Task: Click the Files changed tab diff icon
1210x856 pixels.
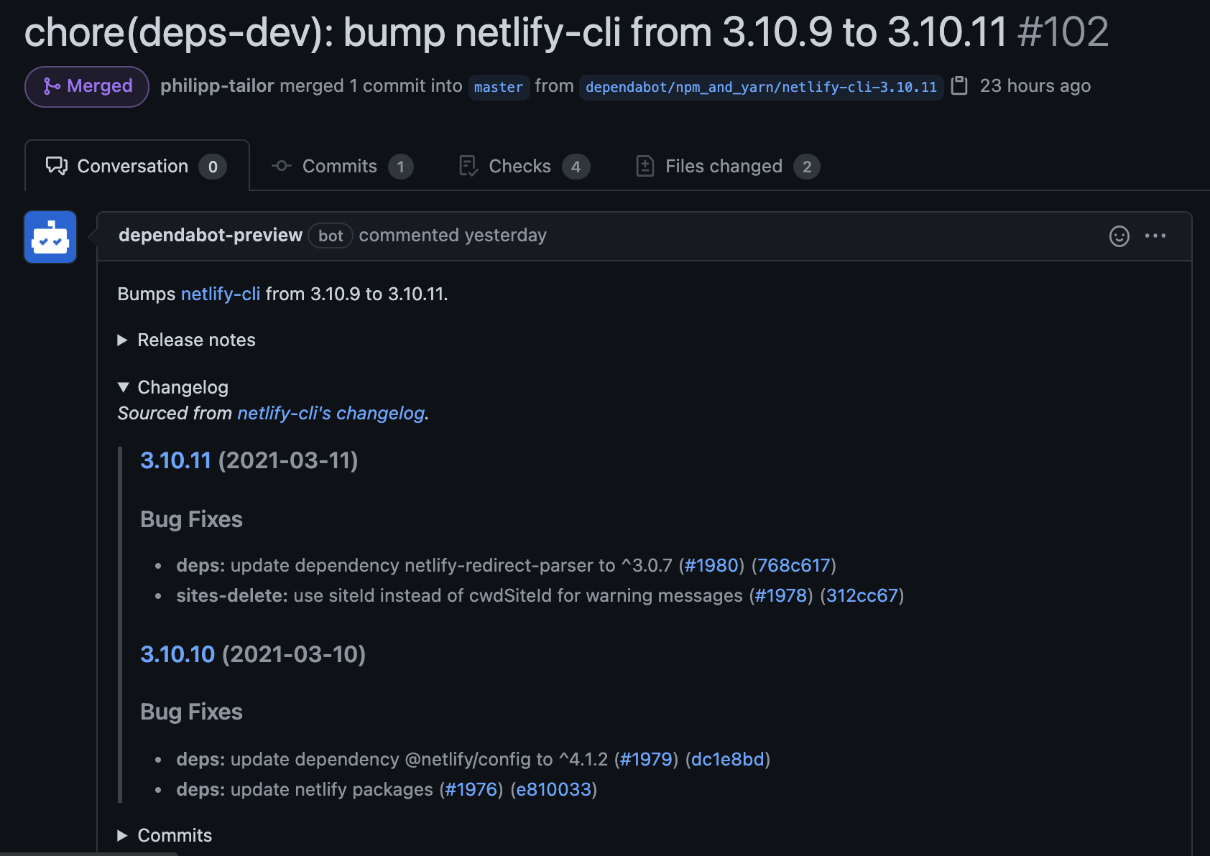Action: point(645,166)
